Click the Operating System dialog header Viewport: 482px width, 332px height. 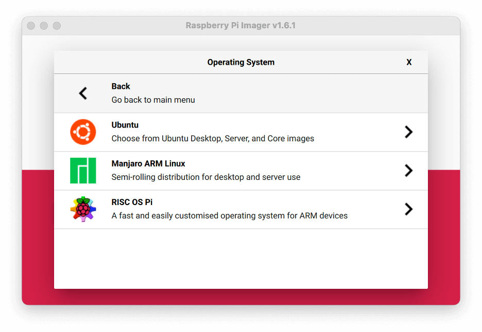240,62
